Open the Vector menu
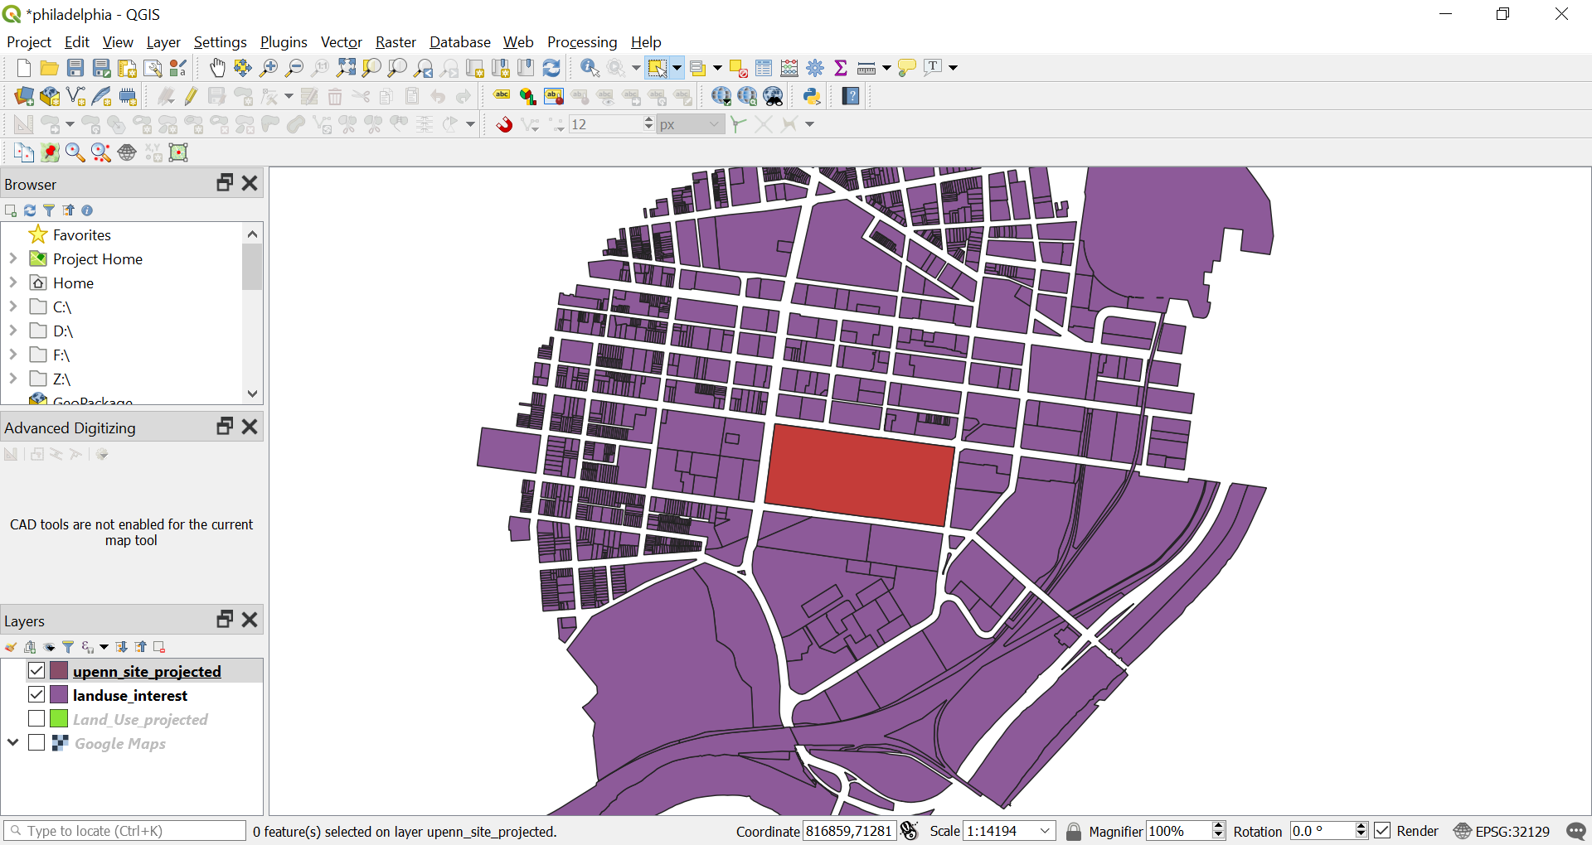 coord(341,42)
